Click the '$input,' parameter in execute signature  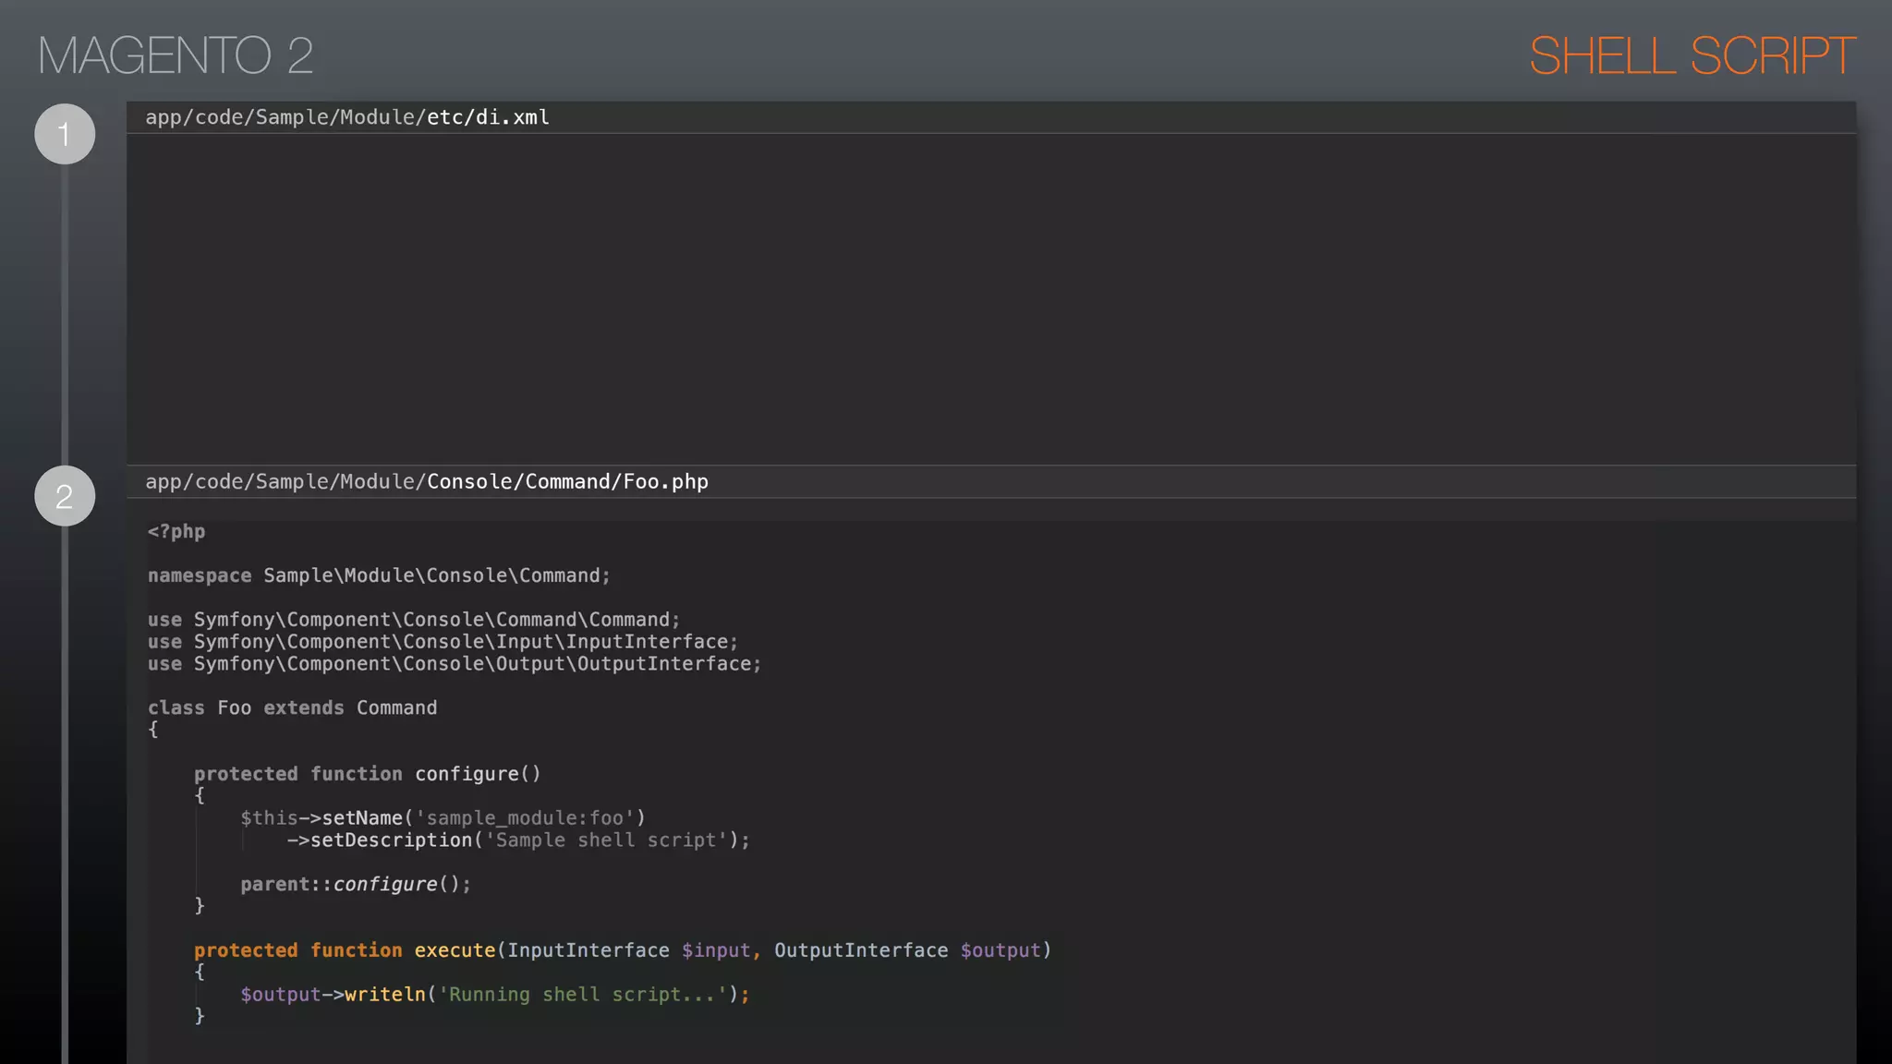(x=722, y=950)
